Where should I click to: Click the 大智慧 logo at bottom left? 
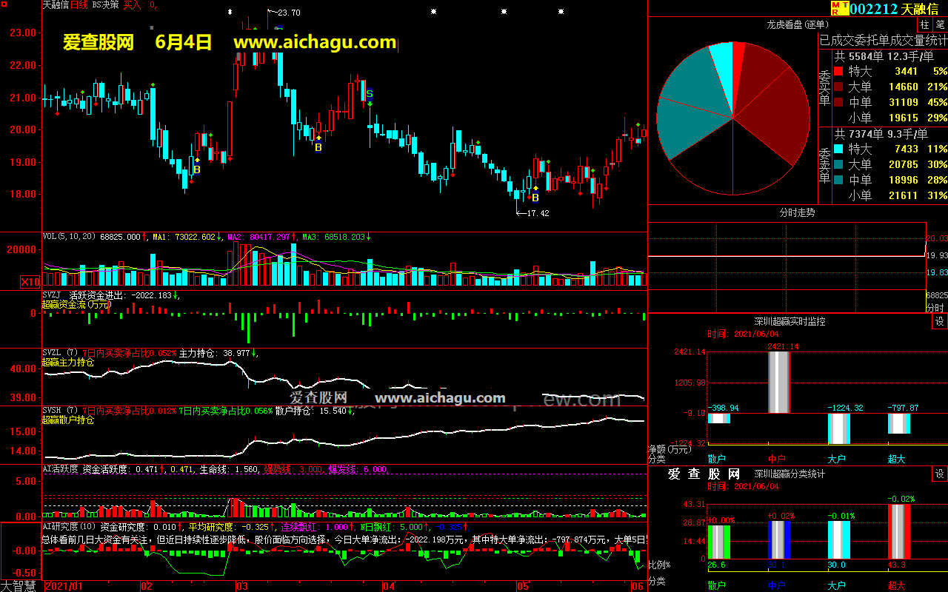pyautogui.click(x=19, y=585)
